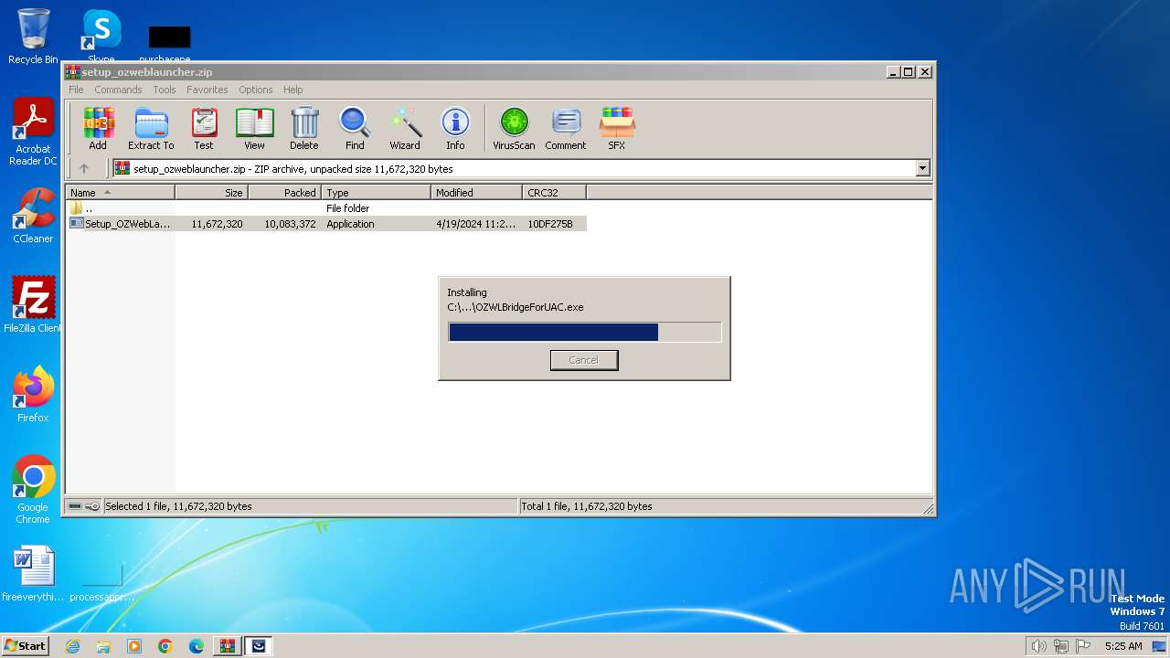Click the Delete trash icon

[x=304, y=129]
